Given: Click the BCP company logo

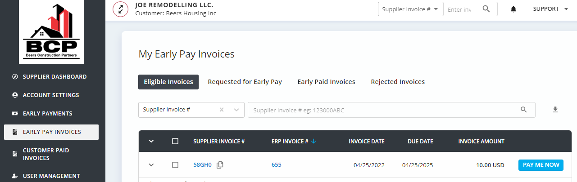Looking at the screenshot, I should pyautogui.click(x=51, y=32).
